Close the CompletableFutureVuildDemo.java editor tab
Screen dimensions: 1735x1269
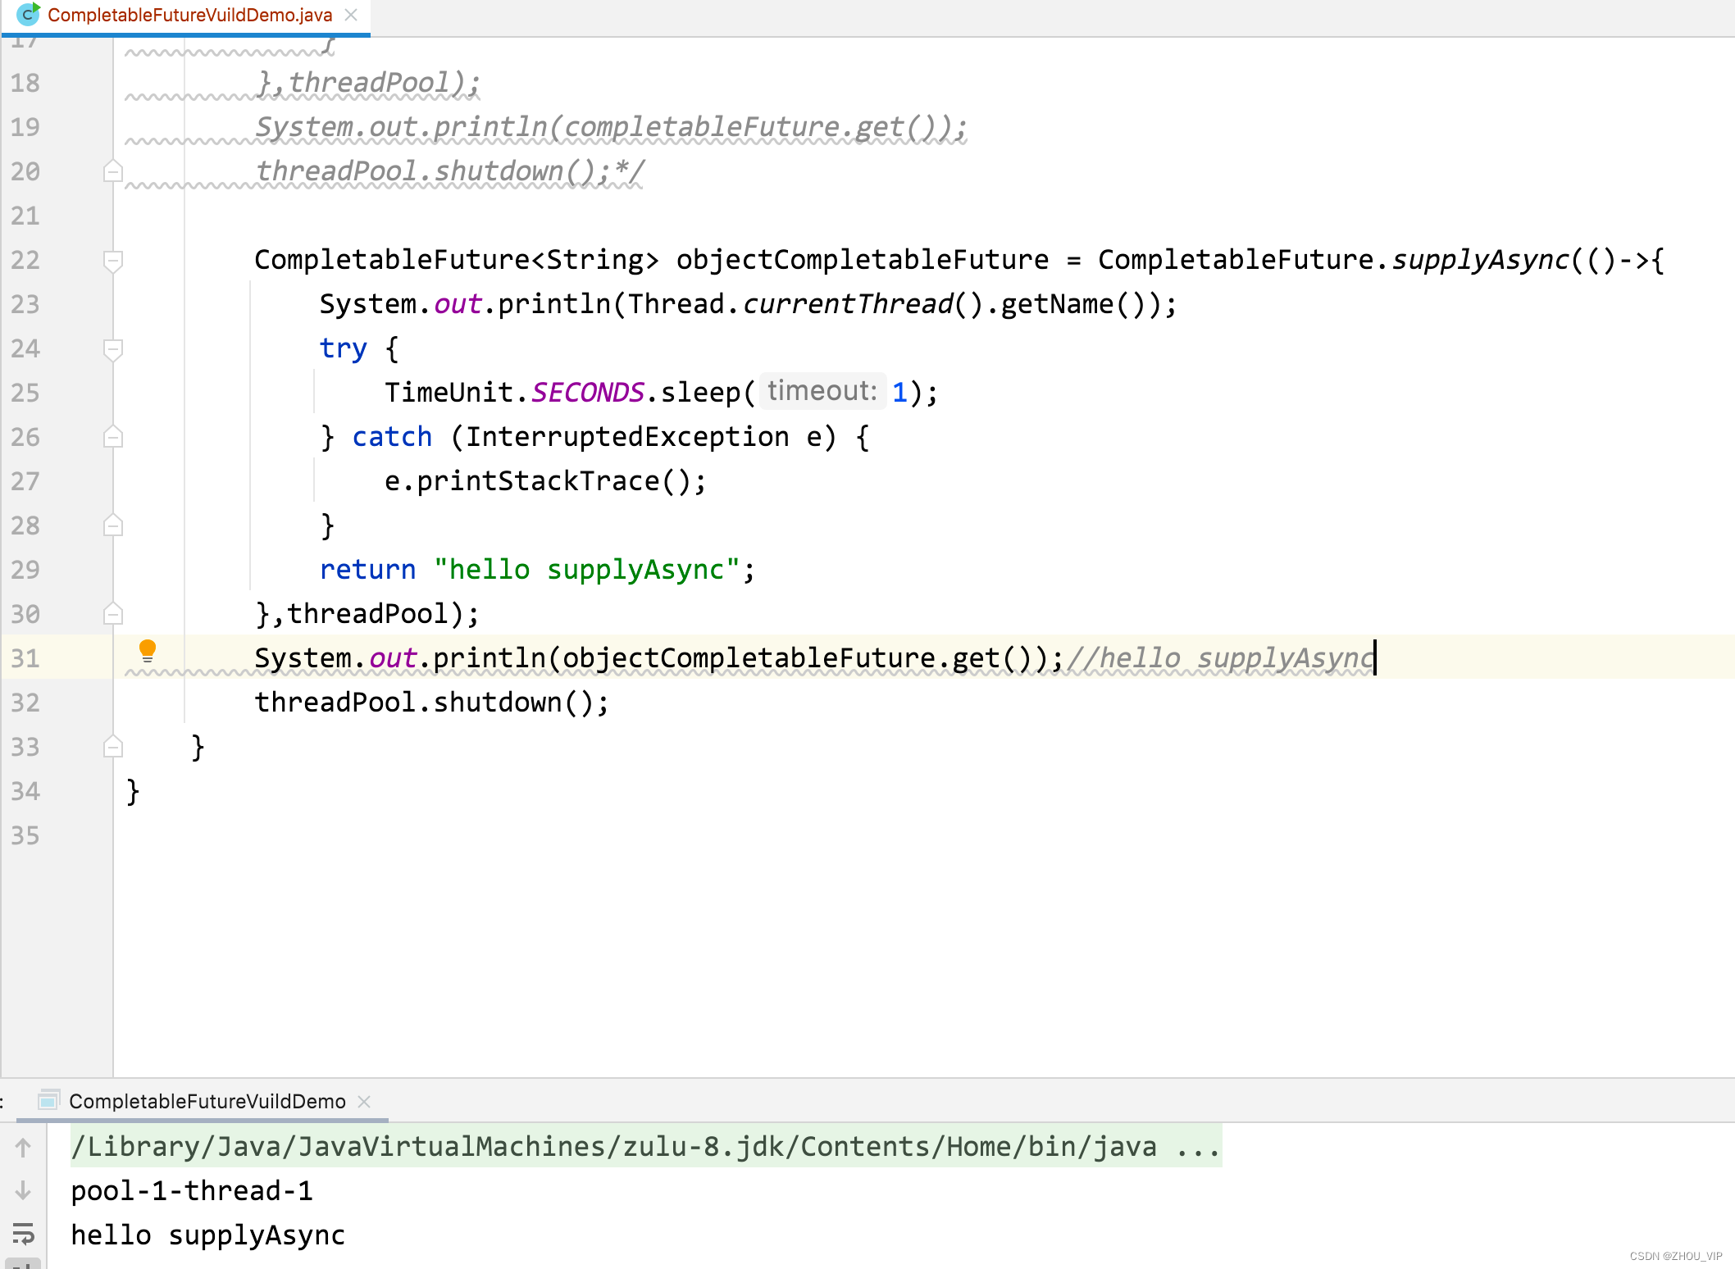click(351, 15)
